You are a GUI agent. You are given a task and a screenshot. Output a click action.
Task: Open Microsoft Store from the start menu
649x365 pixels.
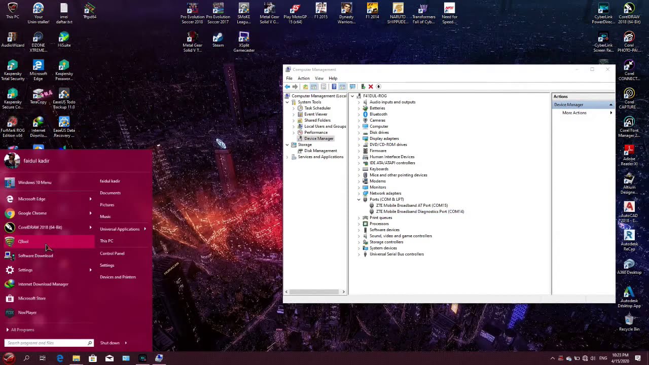click(x=49, y=298)
